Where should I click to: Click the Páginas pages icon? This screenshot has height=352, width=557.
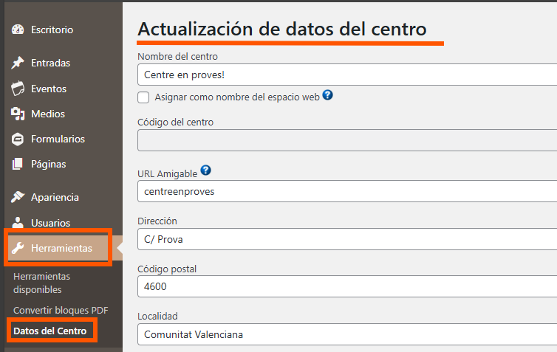coord(18,164)
